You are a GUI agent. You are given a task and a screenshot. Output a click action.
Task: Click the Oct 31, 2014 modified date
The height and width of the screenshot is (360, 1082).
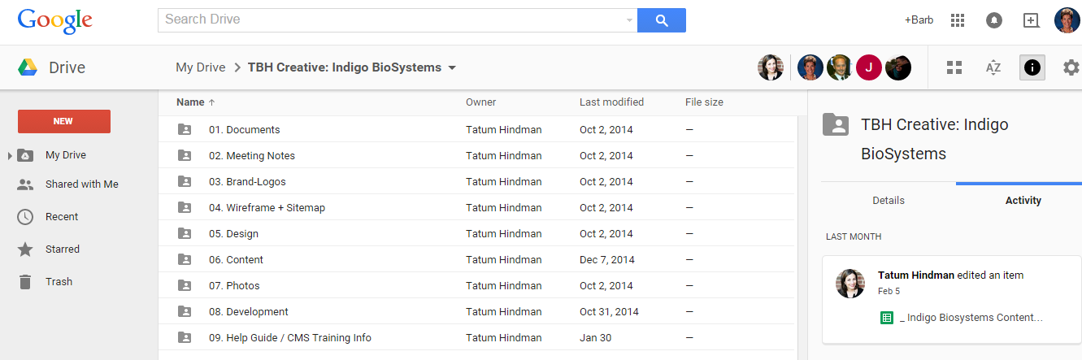pos(609,311)
